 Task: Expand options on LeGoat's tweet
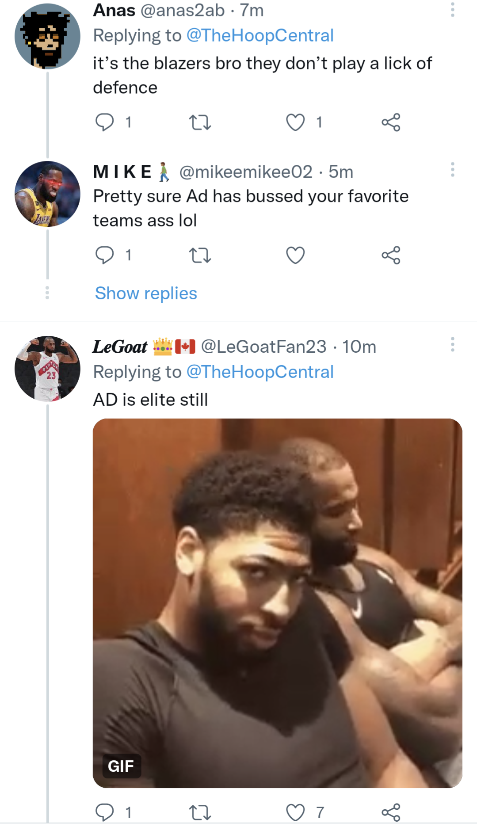click(451, 346)
